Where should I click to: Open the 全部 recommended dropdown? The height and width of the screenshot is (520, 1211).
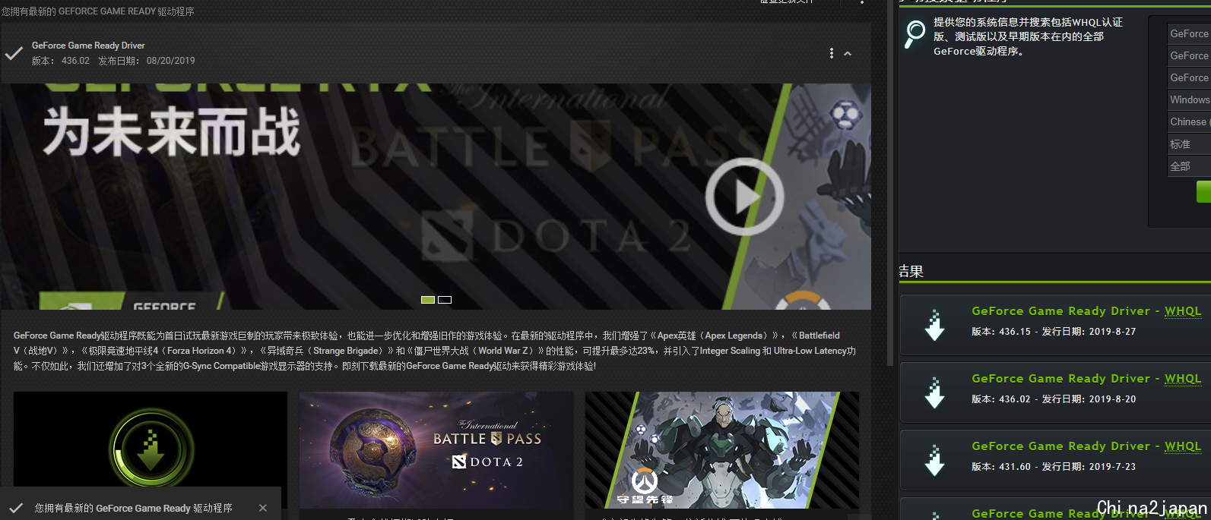click(1189, 165)
